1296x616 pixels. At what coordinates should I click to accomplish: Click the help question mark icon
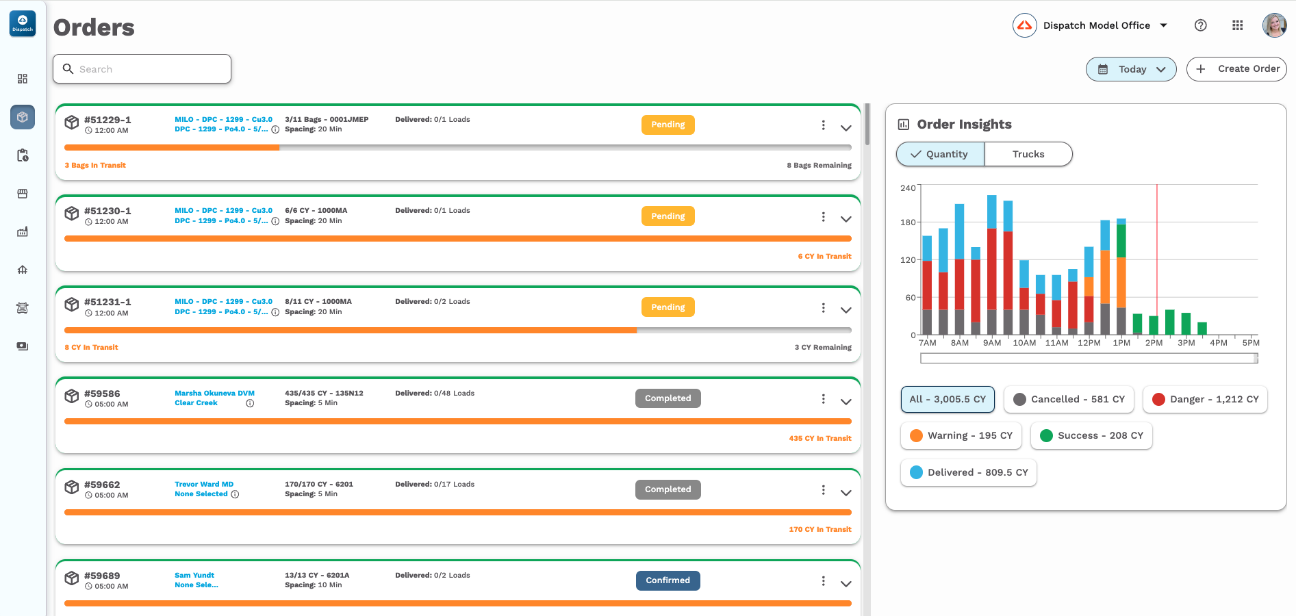[x=1200, y=25]
